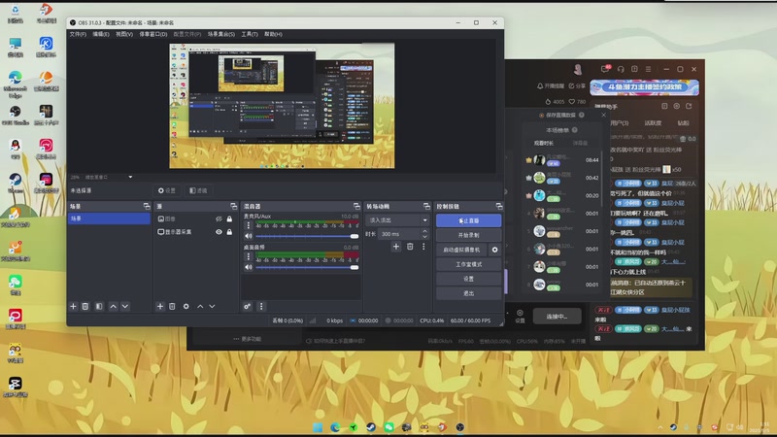Open the Tools (T) menu
The image size is (777, 437).
[250, 34]
